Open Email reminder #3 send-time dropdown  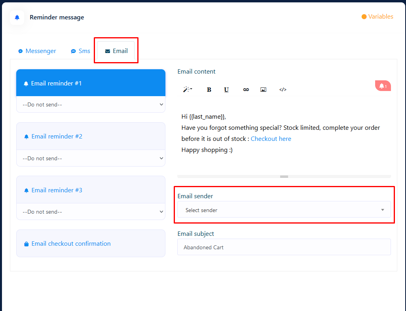pyautogui.click(x=91, y=212)
